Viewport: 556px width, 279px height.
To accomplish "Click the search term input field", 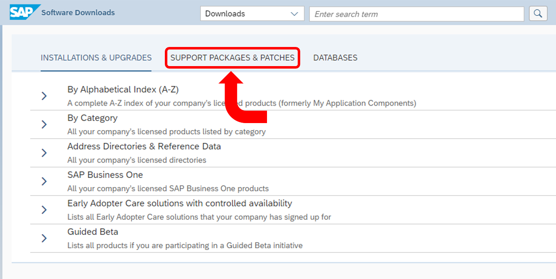I will [416, 14].
